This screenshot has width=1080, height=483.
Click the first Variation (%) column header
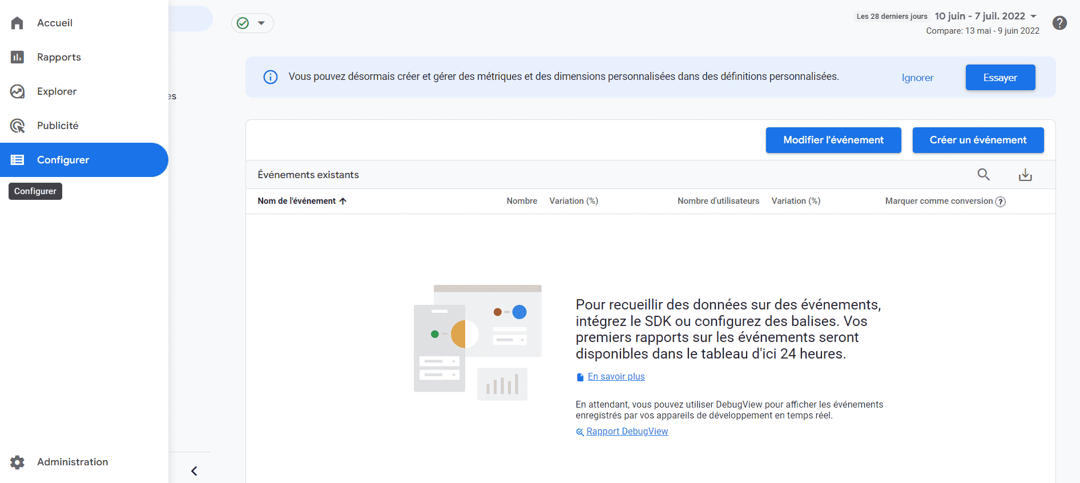pyautogui.click(x=574, y=201)
